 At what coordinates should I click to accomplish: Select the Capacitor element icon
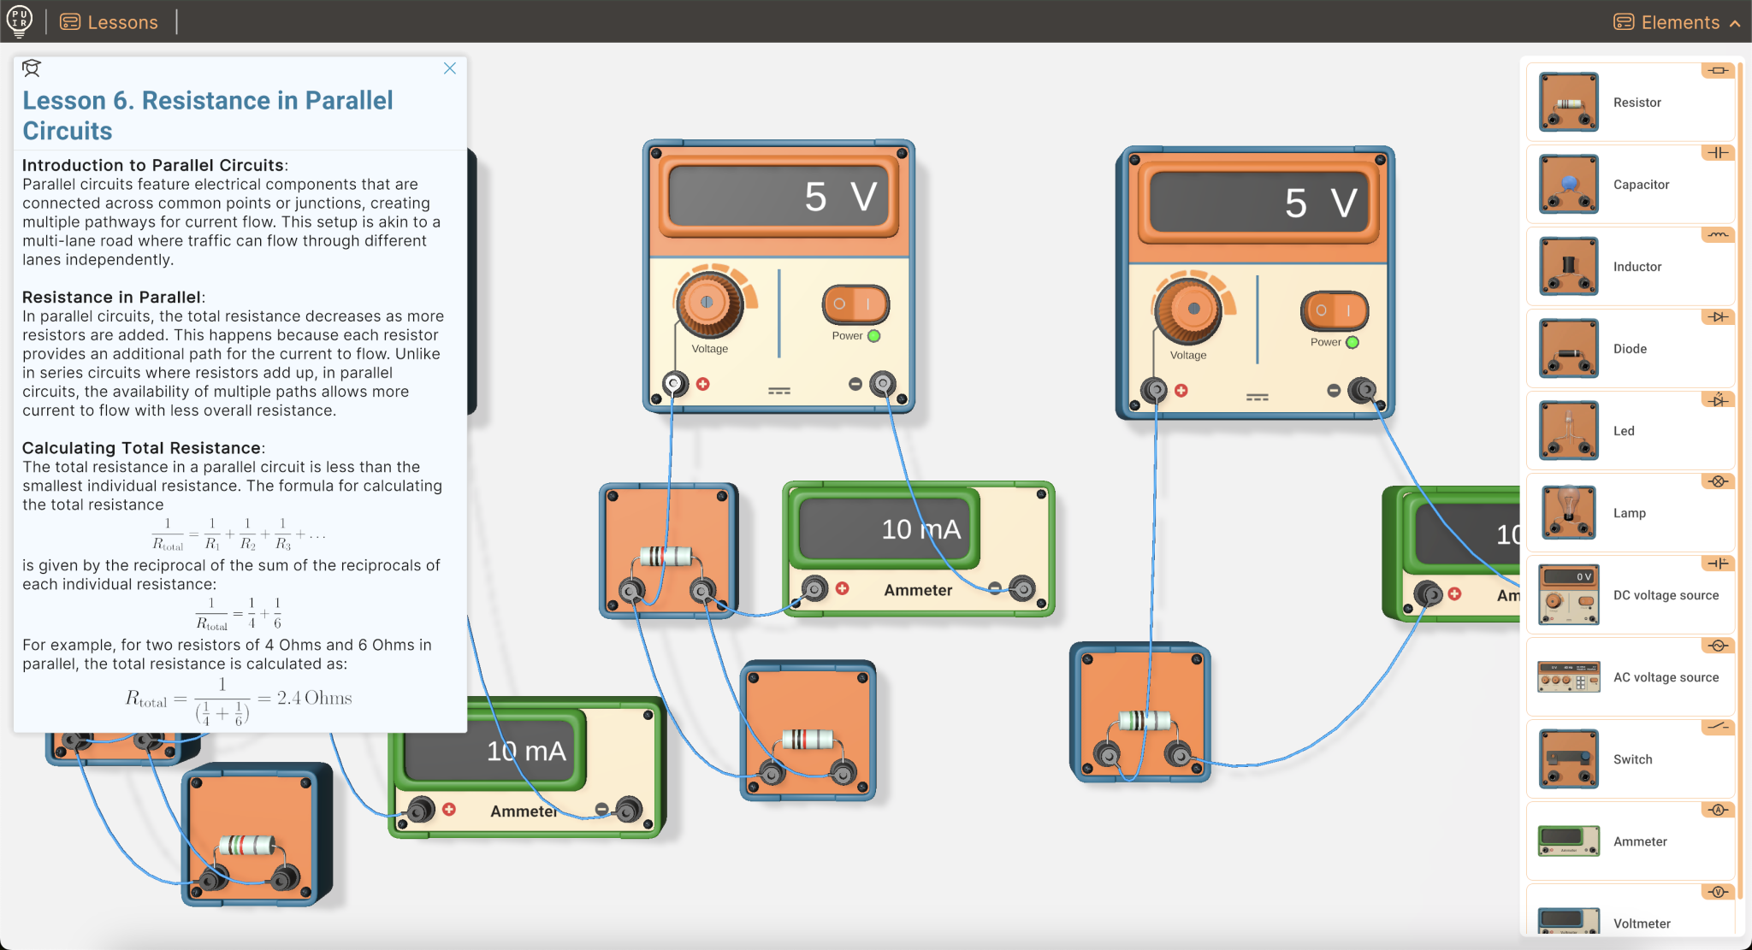pyautogui.click(x=1568, y=184)
